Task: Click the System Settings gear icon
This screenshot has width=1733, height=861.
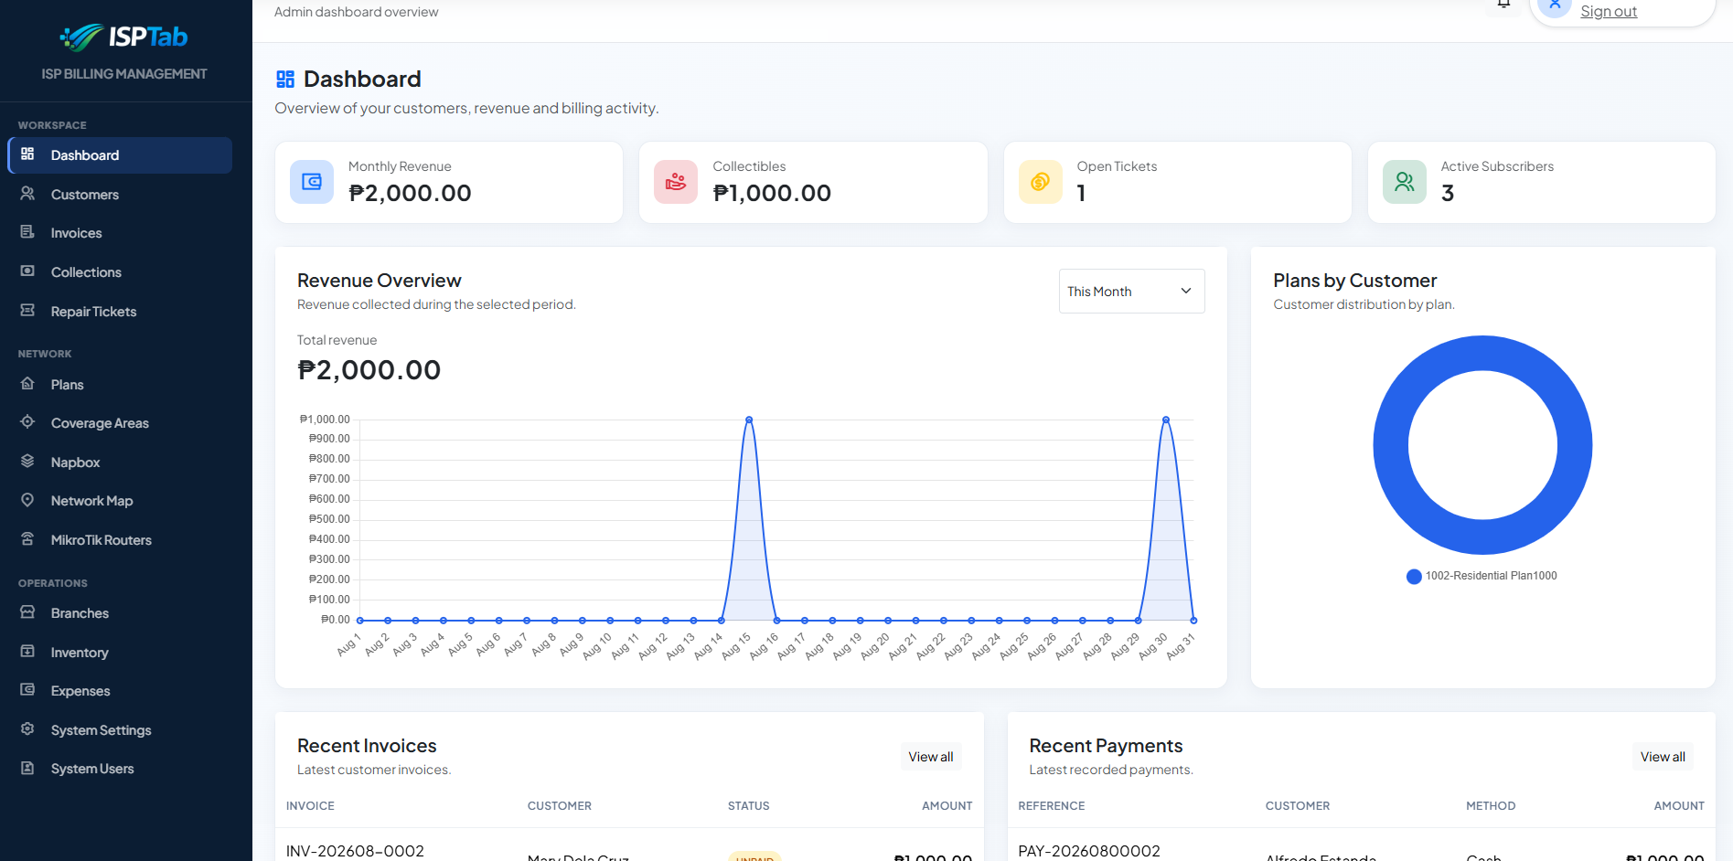Action: pos(27,729)
